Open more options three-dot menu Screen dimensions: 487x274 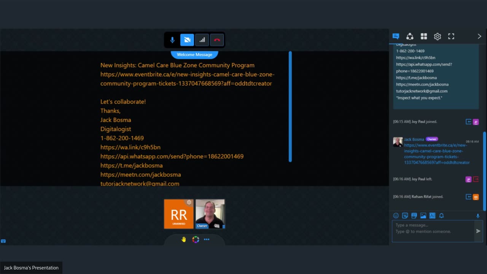click(207, 239)
